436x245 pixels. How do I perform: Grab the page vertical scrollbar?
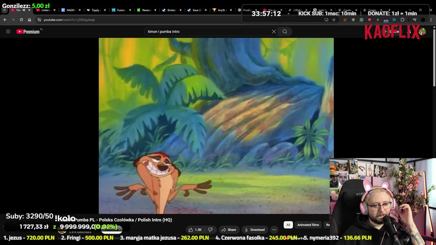(434, 58)
